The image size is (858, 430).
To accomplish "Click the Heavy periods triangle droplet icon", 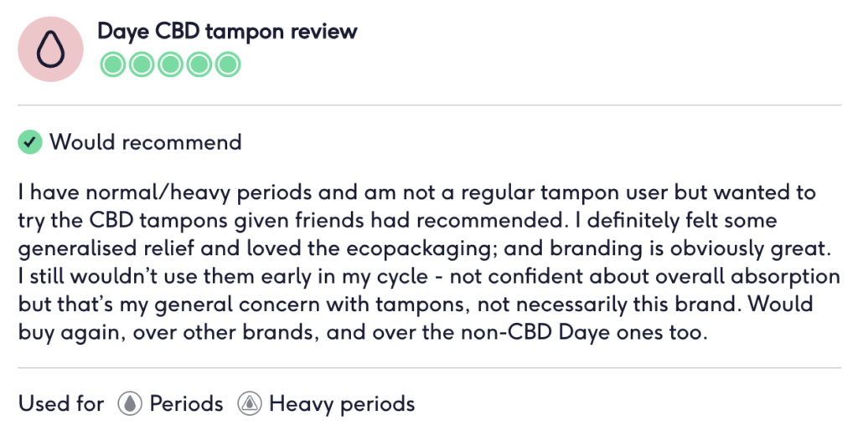I will [250, 403].
